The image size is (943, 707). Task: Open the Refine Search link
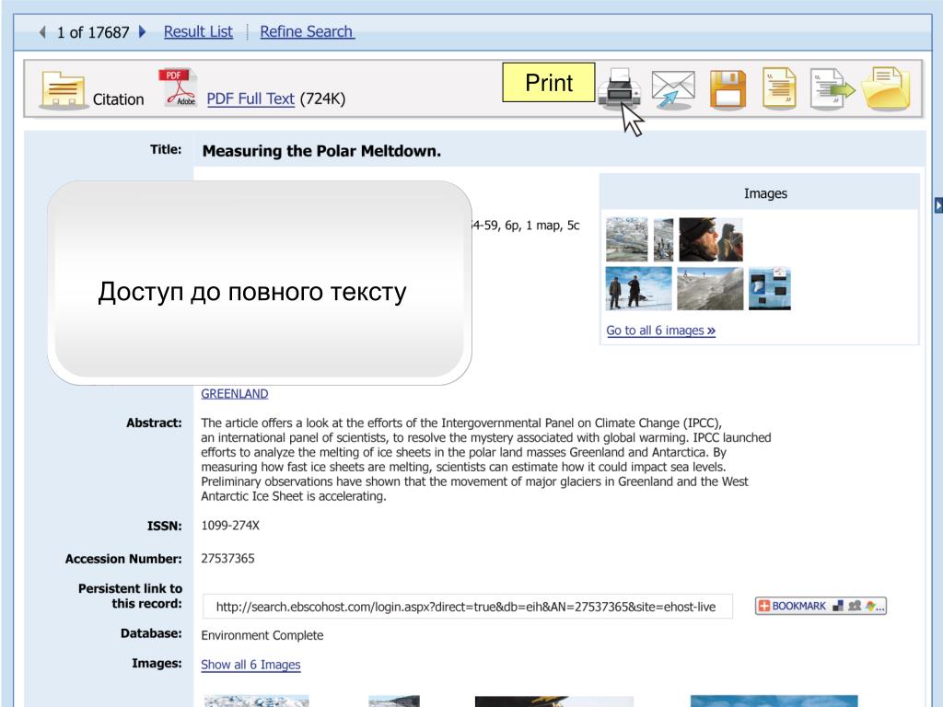click(307, 32)
